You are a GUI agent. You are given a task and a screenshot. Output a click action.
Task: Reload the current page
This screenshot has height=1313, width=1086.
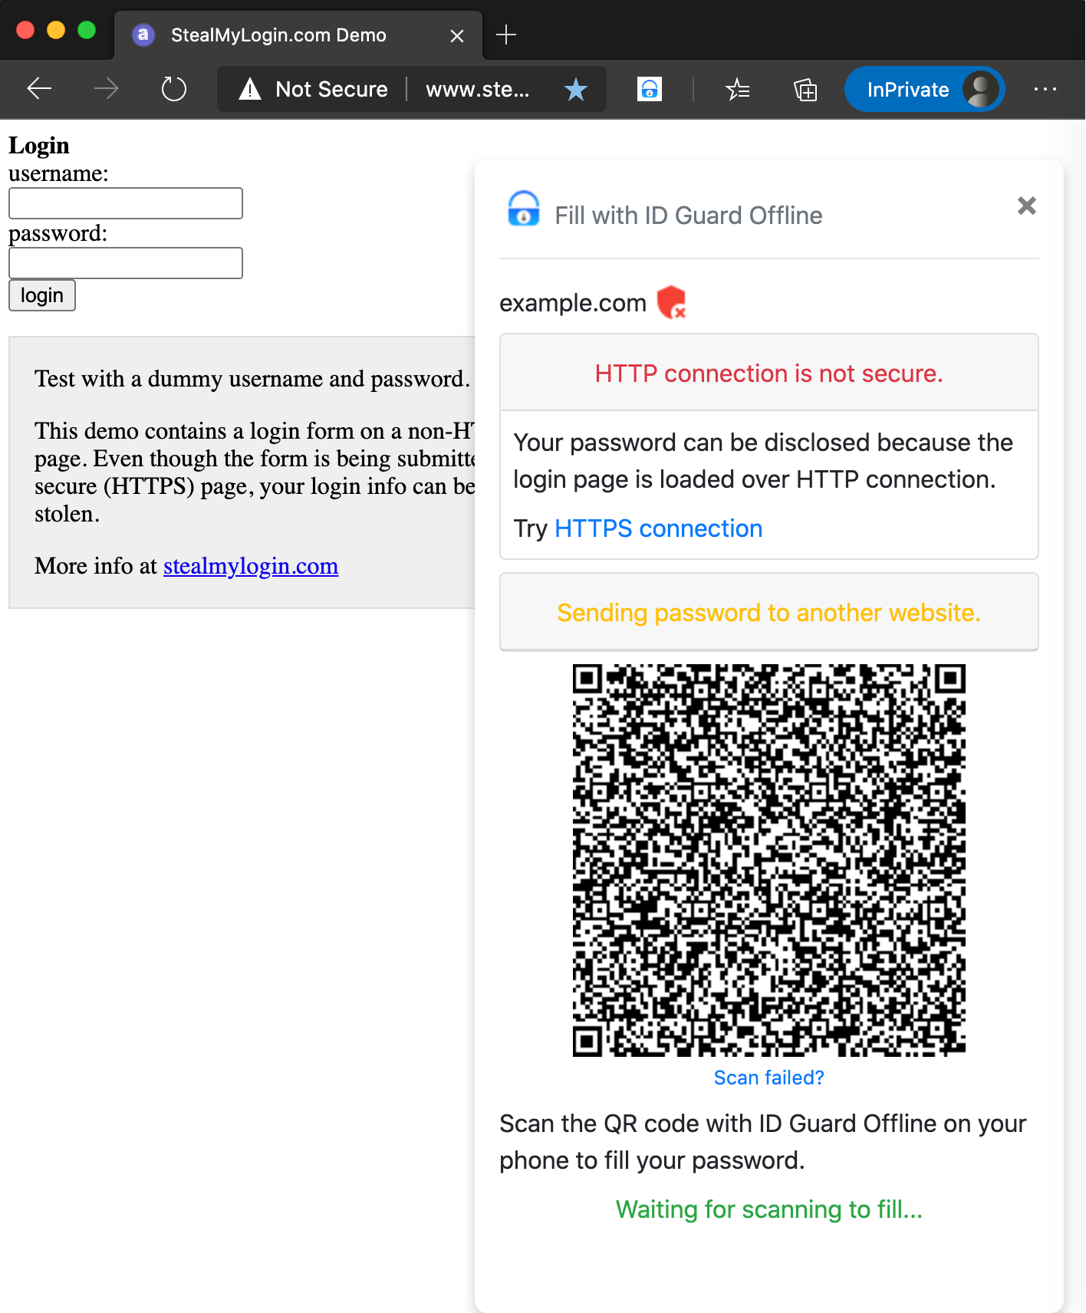tap(174, 89)
